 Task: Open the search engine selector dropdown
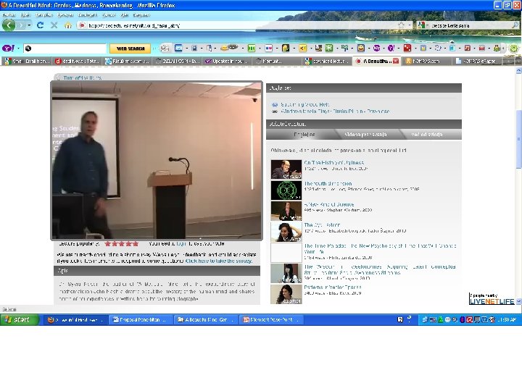[423, 25]
